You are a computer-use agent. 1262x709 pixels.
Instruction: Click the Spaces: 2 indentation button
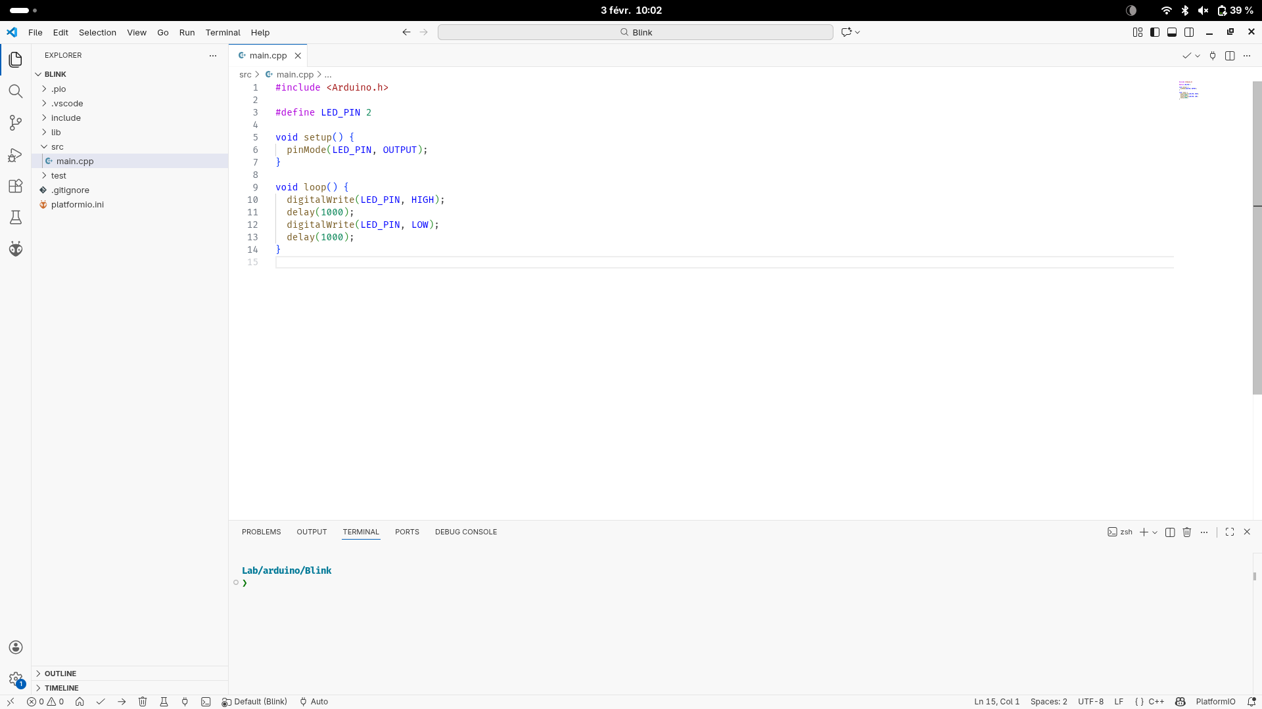pyautogui.click(x=1048, y=702)
